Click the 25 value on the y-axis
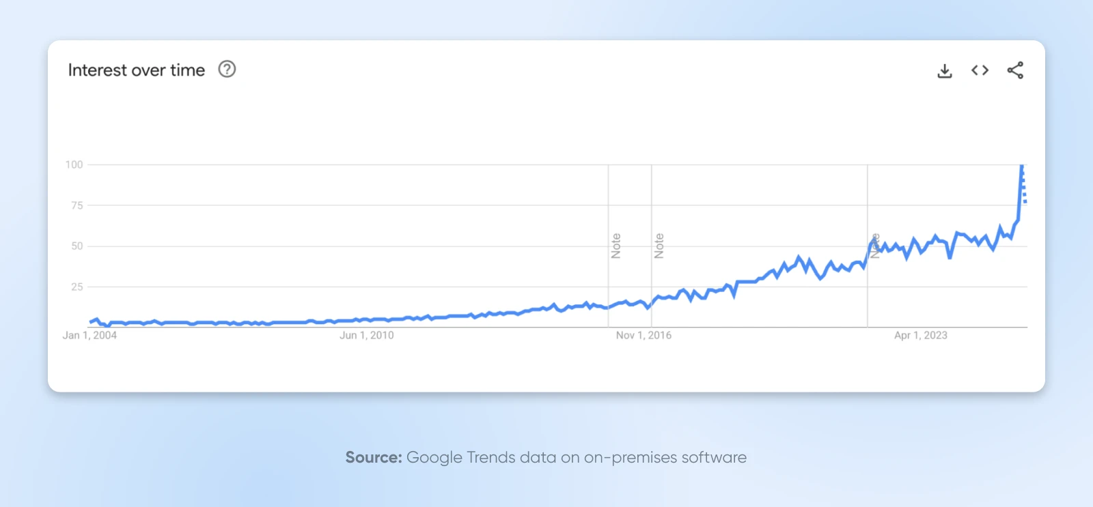 pyautogui.click(x=77, y=287)
